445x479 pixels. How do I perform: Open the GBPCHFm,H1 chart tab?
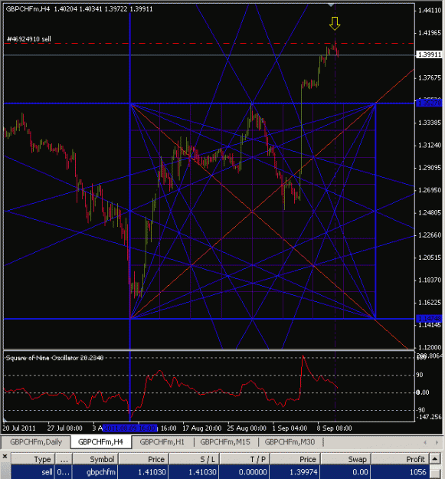click(162, 441)
